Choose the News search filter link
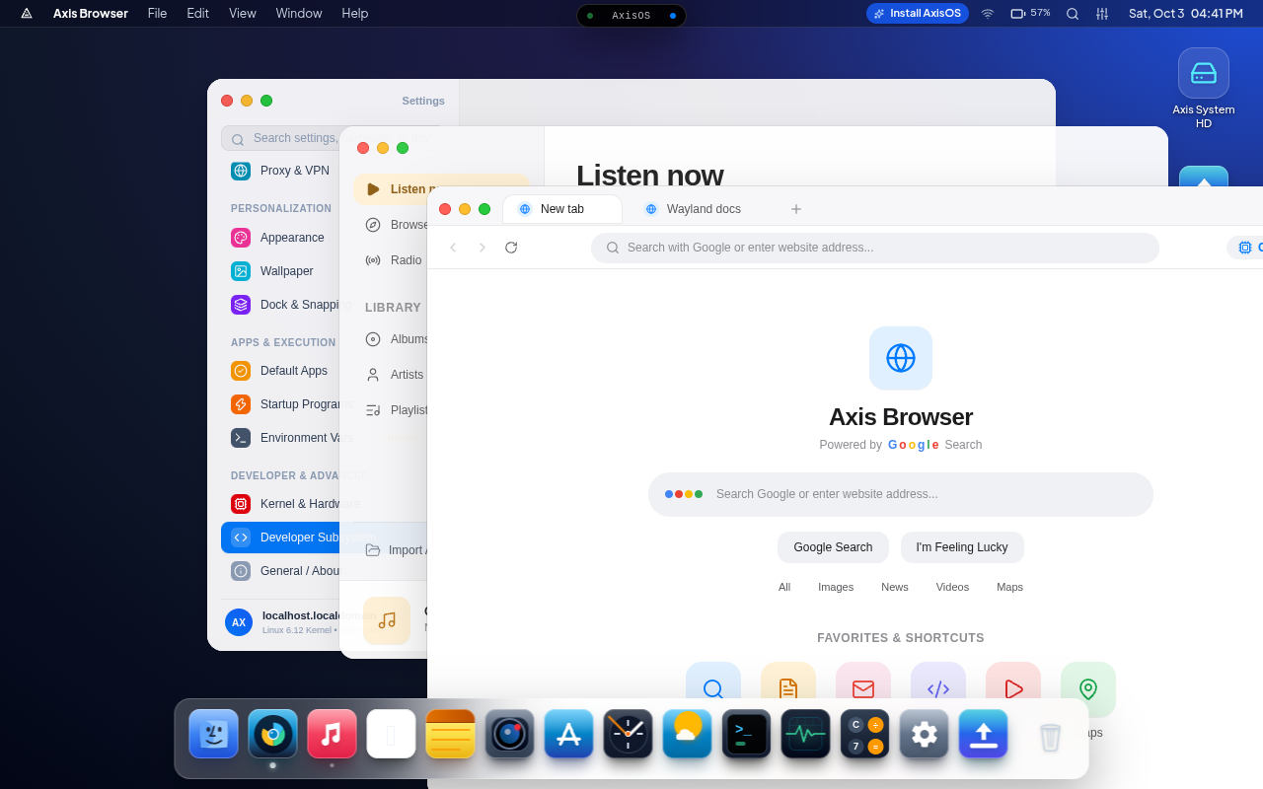Image resolution: width=1263 pixels, height=789 pixels. (x=895, y=587)
